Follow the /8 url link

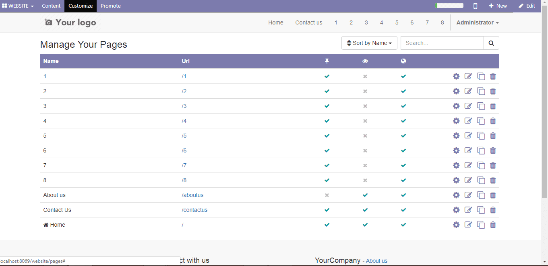coord(184,180)
